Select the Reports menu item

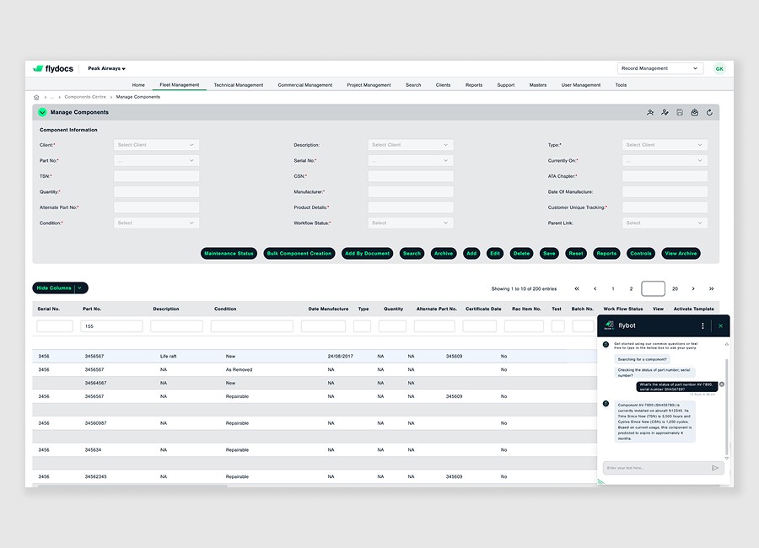coord(474,85)
